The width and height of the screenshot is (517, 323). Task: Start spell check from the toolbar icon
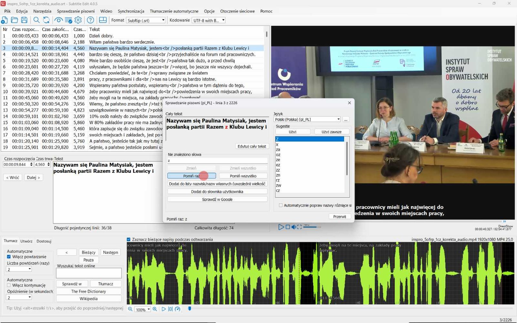click(69, 20)
